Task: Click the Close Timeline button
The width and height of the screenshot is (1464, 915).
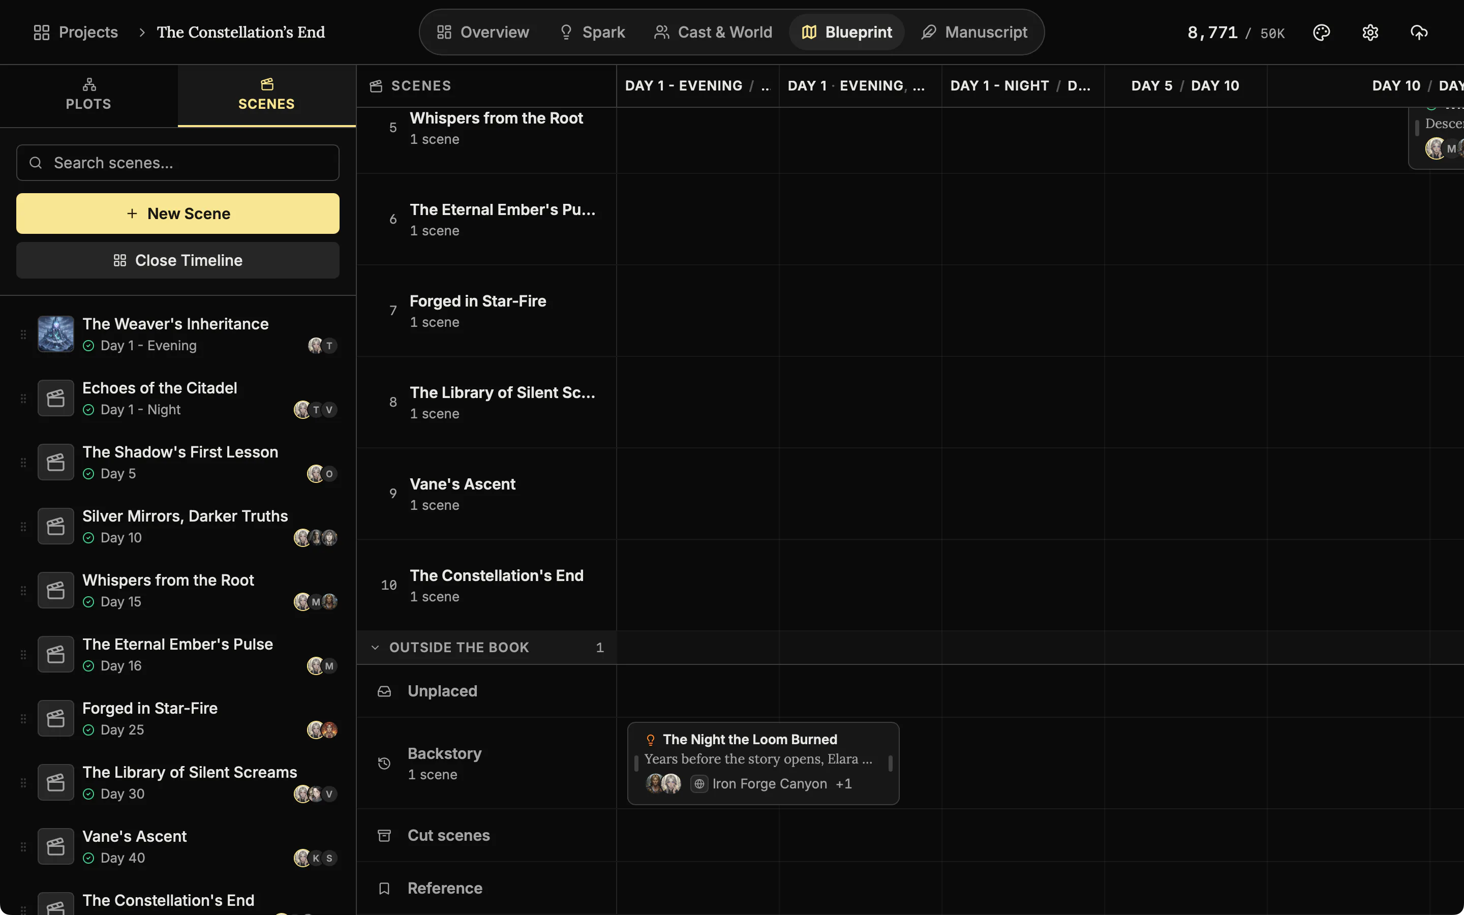Action: 178,260
